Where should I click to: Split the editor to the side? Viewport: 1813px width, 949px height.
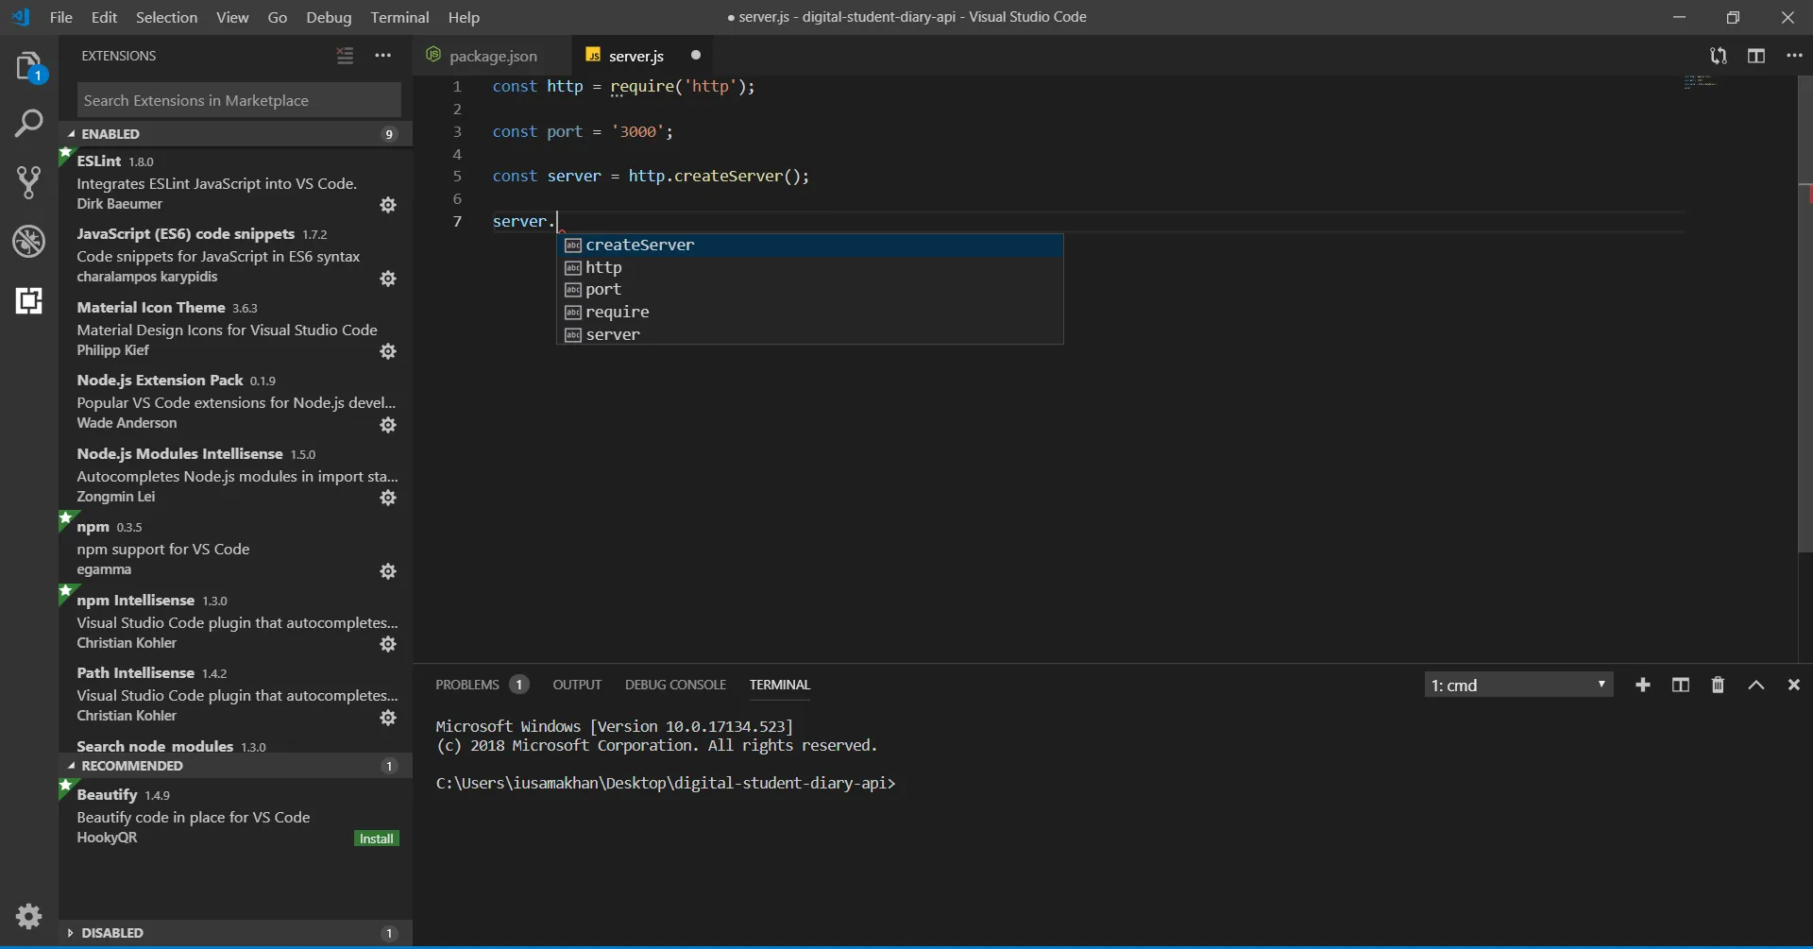click(x=1755, y=56)
